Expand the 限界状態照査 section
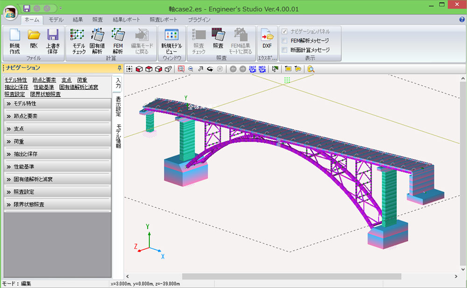This screenshot has height=288, width=467. tap(57, 204)
